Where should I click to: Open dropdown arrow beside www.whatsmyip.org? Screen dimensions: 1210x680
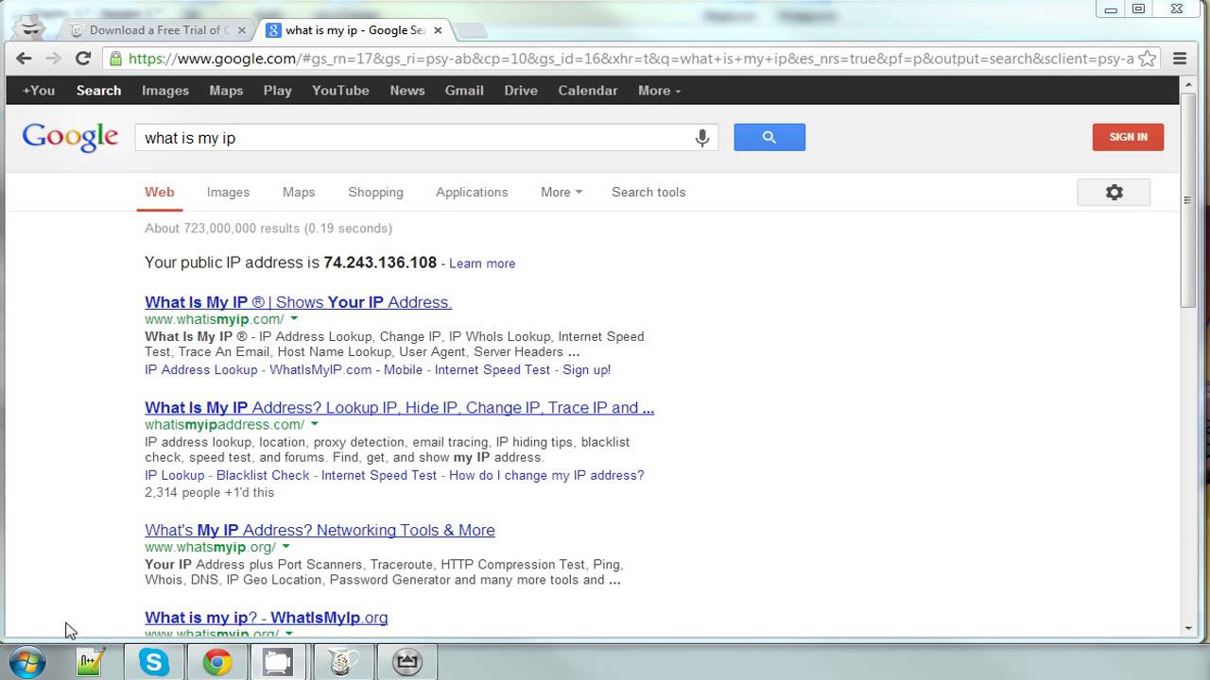[x=285, y=548]
